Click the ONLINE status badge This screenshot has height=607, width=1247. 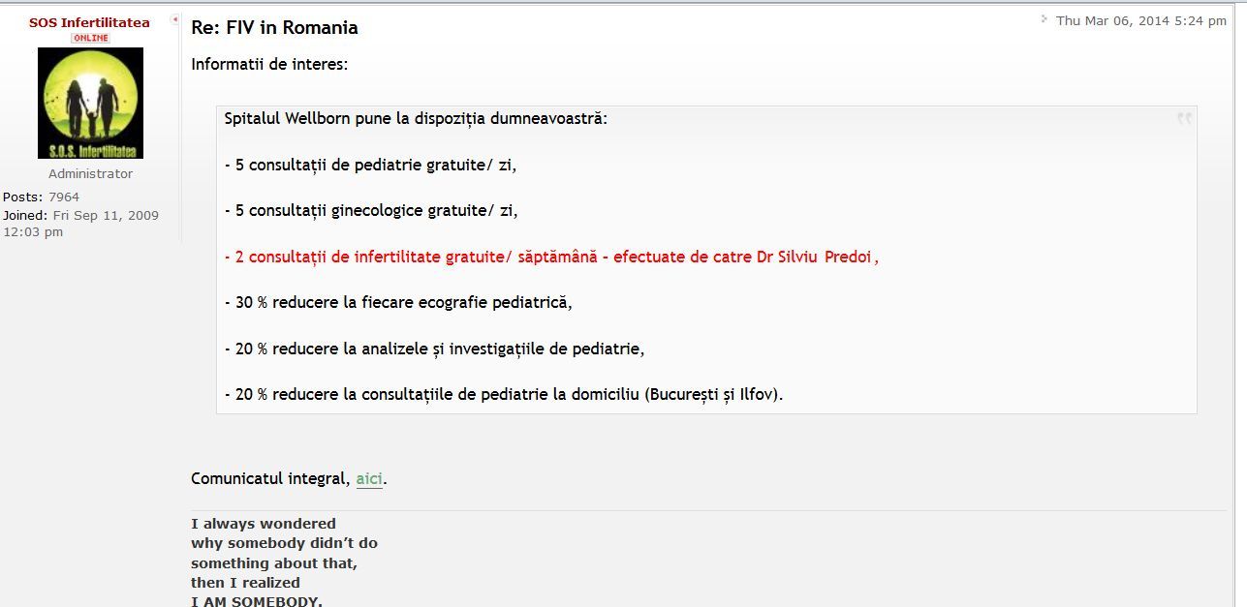pyautogui.click(x=90, y=38)
